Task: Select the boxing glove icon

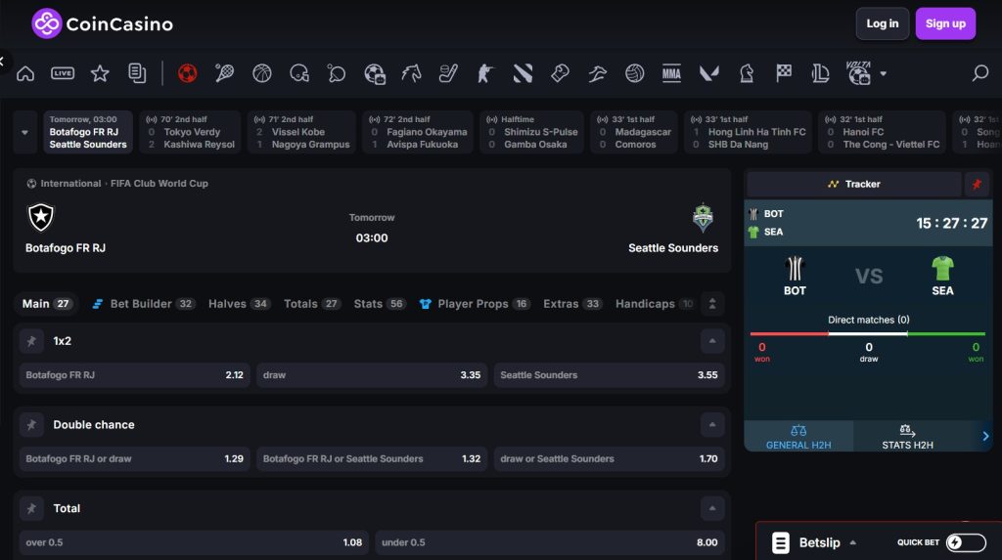Action: click(560, 73)
